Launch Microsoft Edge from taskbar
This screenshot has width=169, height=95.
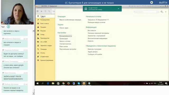click(x=48, y=83)
